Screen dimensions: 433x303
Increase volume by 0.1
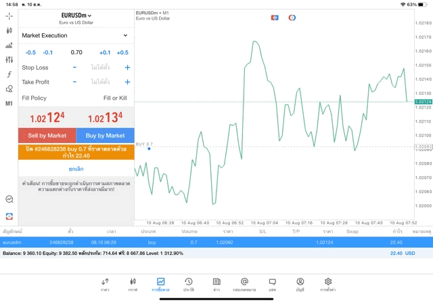click(105, 53)
